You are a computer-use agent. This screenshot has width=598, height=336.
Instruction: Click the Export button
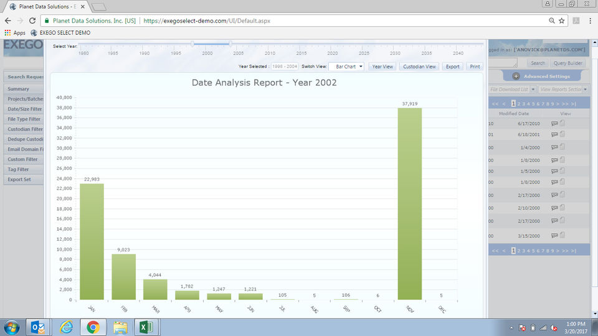tap(453, 67)
